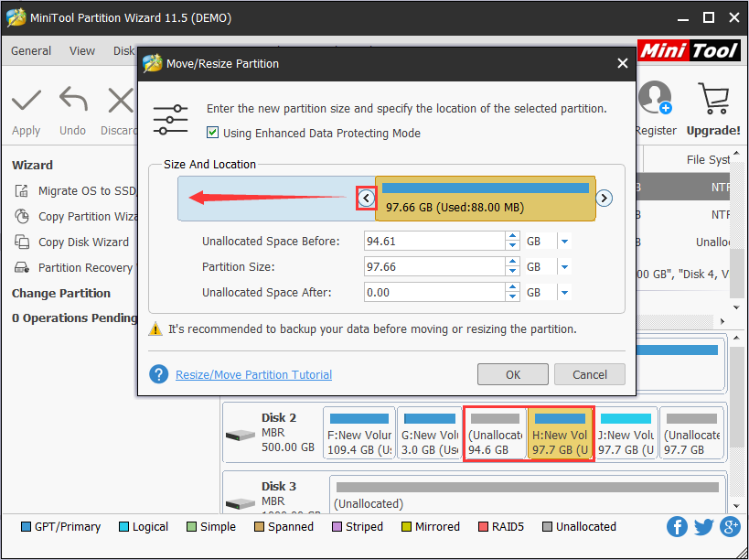The width and height of the screenshot is (749, 560).
Task: Click the Change Partition heading
Action: point(61,293)
